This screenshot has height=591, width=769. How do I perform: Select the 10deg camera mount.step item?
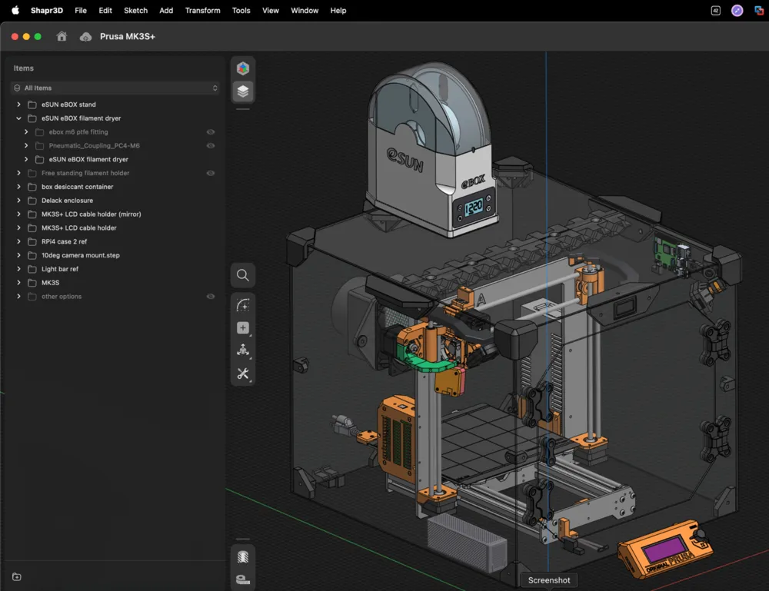click(81, 255)
